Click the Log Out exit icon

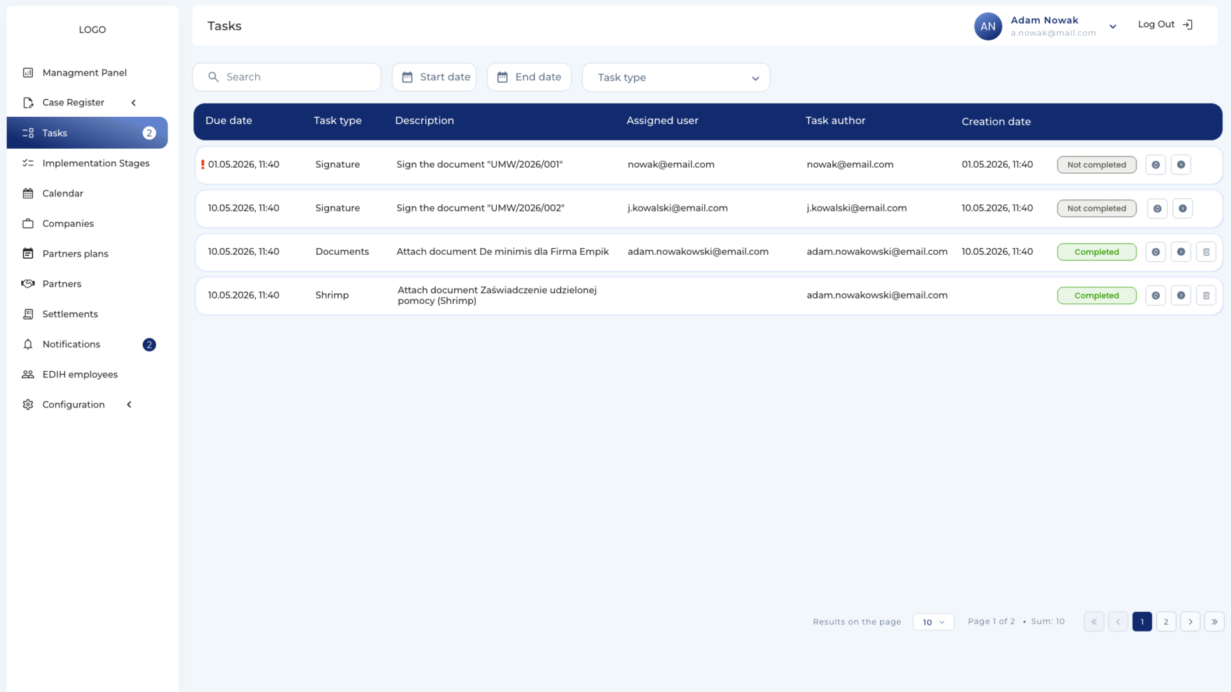(1188, 25)
